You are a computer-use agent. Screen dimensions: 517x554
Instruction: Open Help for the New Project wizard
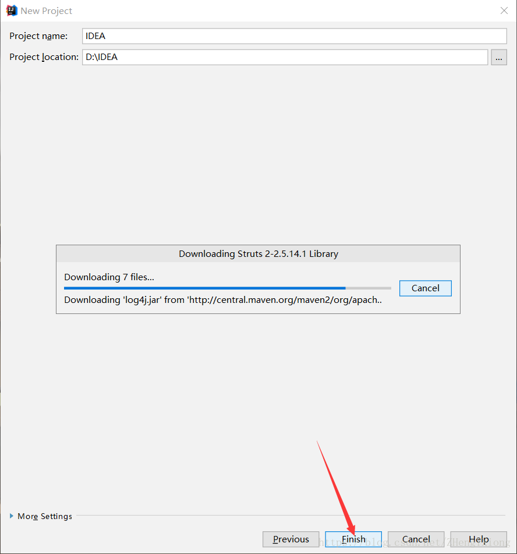[x=479, y=539]
